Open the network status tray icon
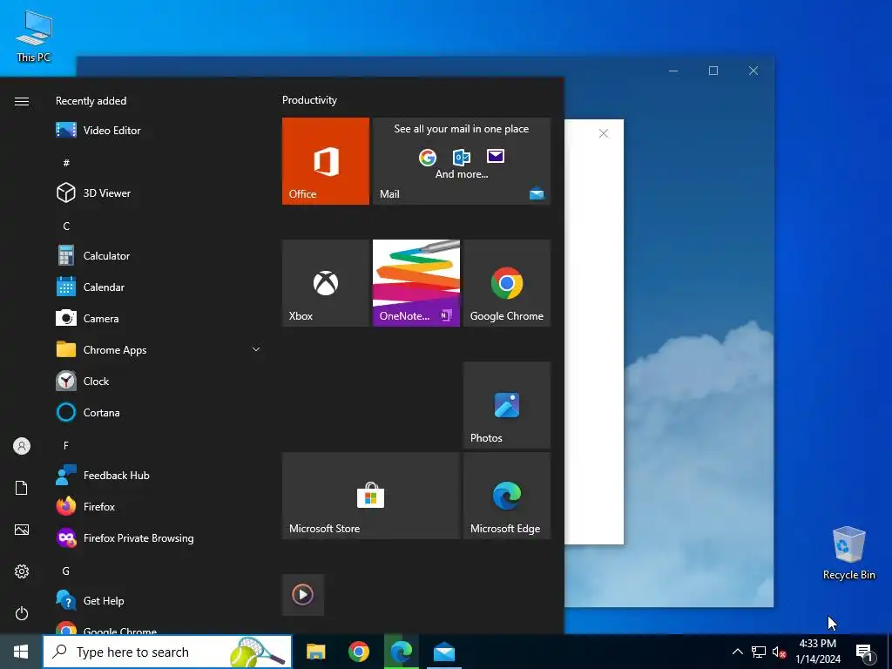 tap(759, 652)
